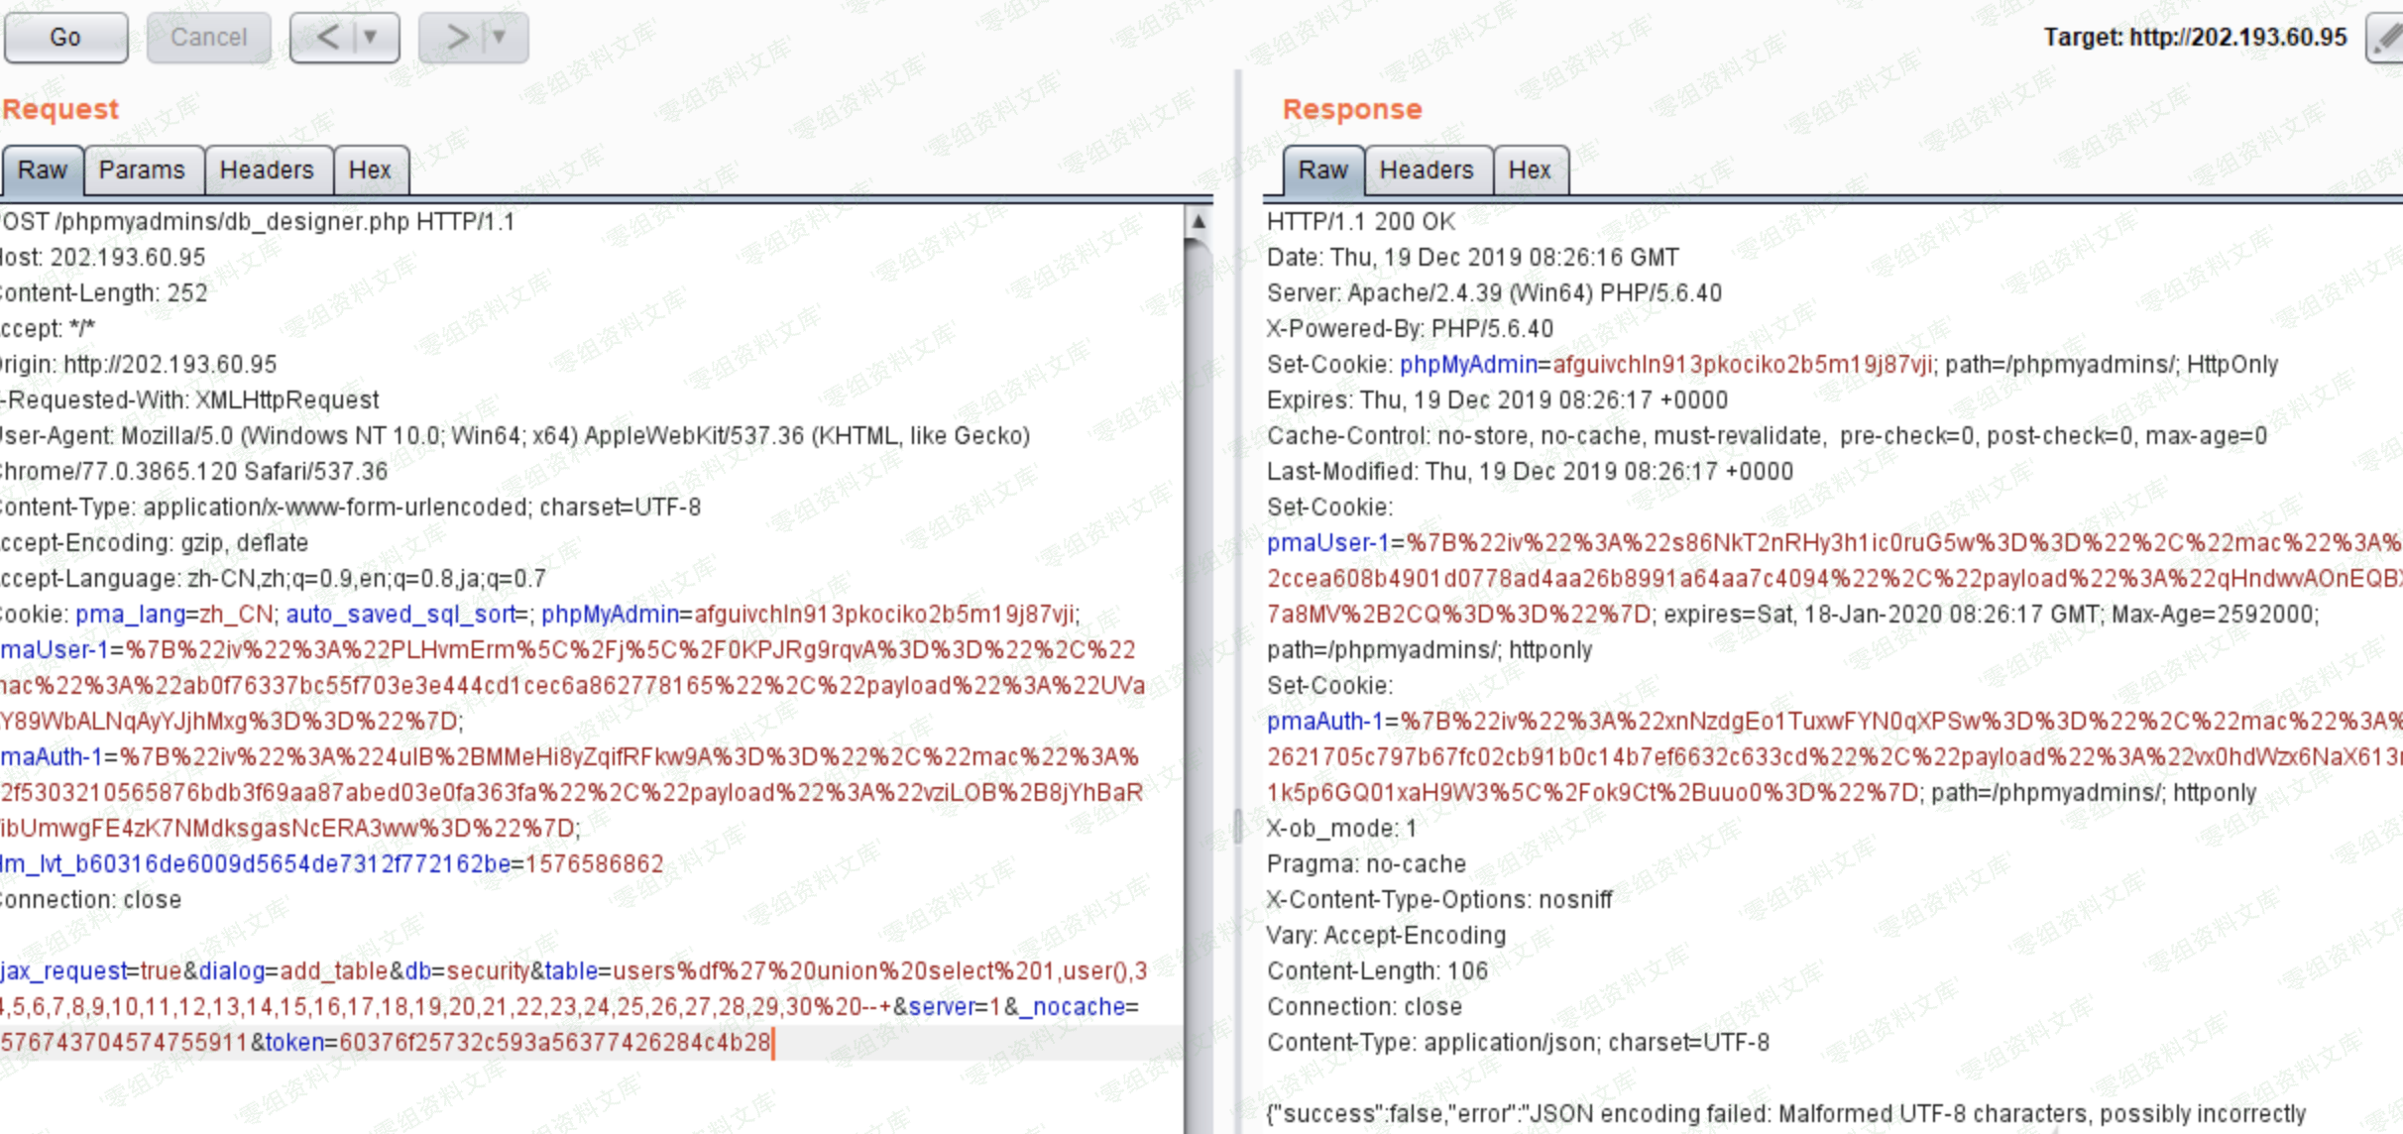Image resolution: width=2403 pixels, height=1134 pixels.
Task: Open the back history dropdown arrow
Action: [371, 38]
